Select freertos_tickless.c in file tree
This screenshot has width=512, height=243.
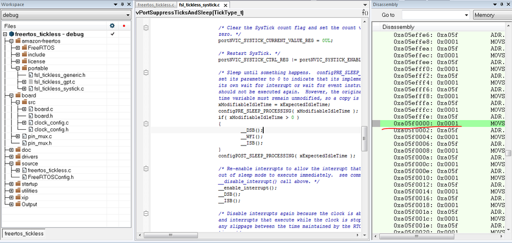coord(49,170)
